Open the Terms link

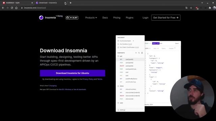(100, 79)
